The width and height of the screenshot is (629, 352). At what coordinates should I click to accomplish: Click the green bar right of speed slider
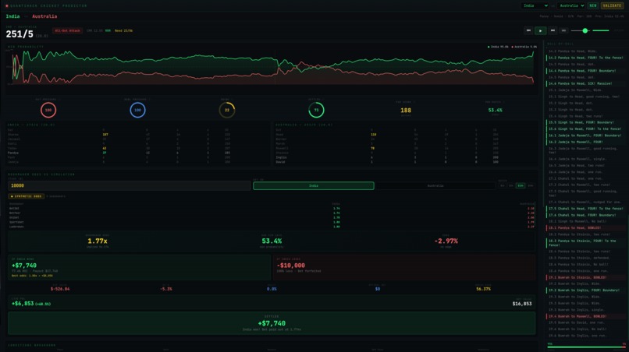coord(601,30)
